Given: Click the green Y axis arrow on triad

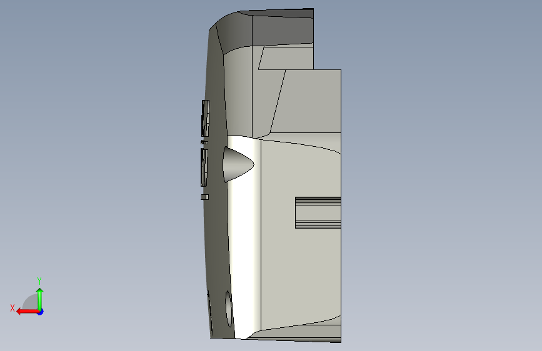Looking at the screenshot, I should point(40,299).
